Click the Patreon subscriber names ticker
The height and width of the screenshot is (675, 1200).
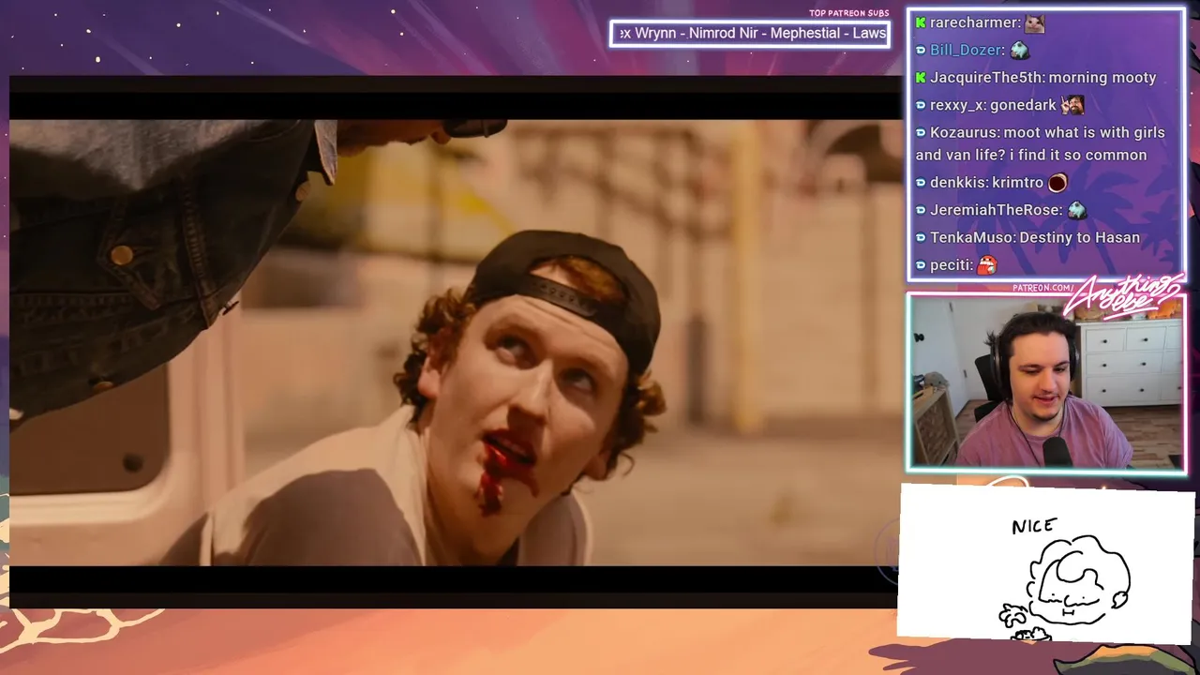point(750,34)
